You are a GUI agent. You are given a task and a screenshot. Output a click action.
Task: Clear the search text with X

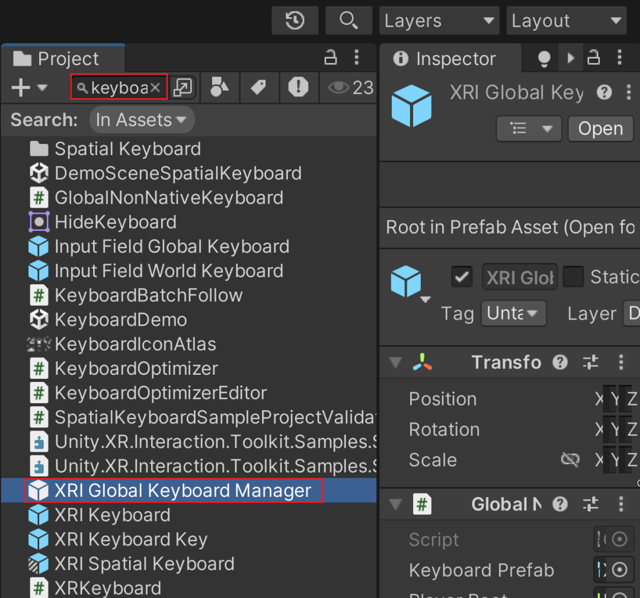[x=155, y=87]
